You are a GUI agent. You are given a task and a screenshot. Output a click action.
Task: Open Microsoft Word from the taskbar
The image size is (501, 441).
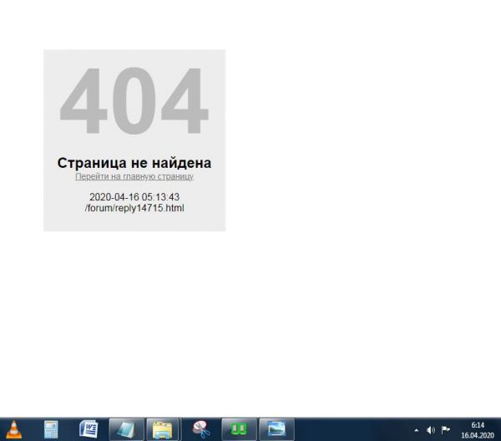click(89, 429)
